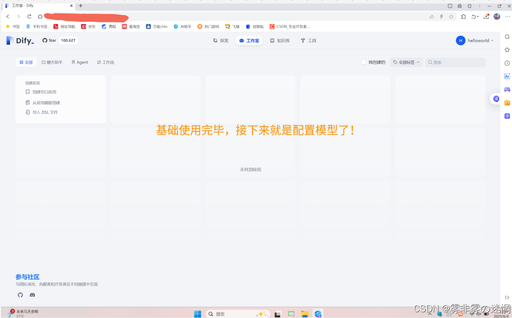Open the Discord community icon

click(32, 295)
